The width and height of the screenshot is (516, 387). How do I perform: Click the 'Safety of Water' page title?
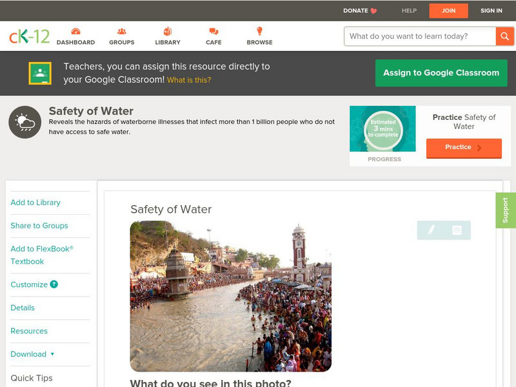[91, 111]
